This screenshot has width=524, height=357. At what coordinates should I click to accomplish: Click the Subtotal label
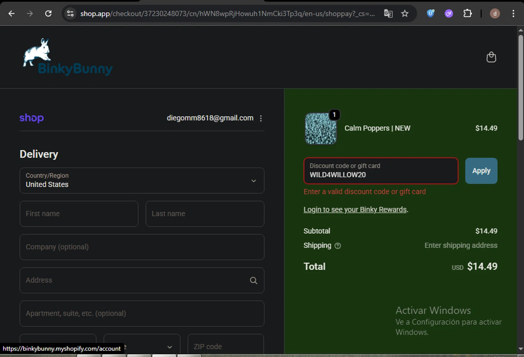point(317,231)
